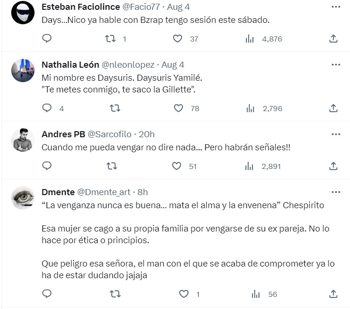
Task: View analytics on Dmente's tweet
Action: (256, 294)
